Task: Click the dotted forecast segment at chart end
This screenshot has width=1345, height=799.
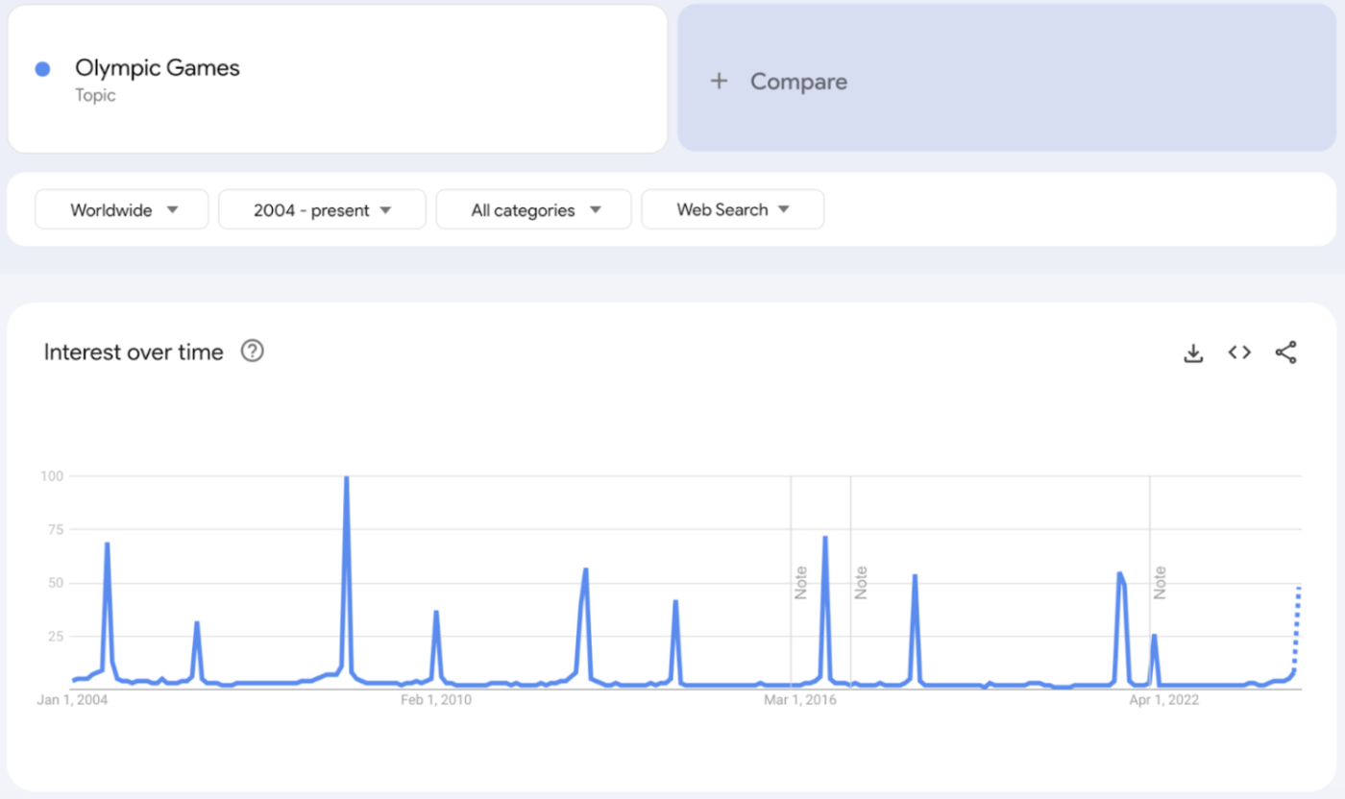Action: 1296,629
